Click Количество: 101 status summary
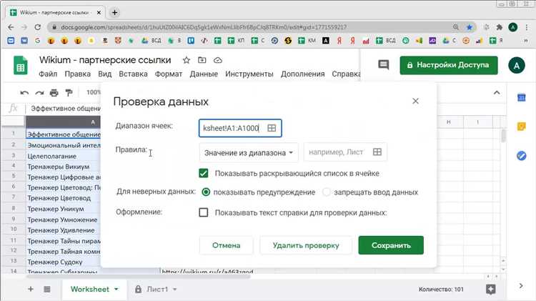This screenshot has width=536, height=301. tap(441, 290)
